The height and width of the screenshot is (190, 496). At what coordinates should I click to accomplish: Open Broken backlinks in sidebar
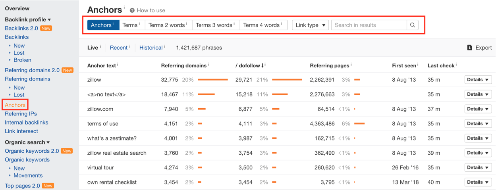[22, 60]
